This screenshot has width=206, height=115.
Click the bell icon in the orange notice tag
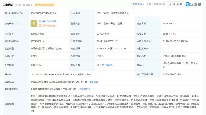point(37,5)
